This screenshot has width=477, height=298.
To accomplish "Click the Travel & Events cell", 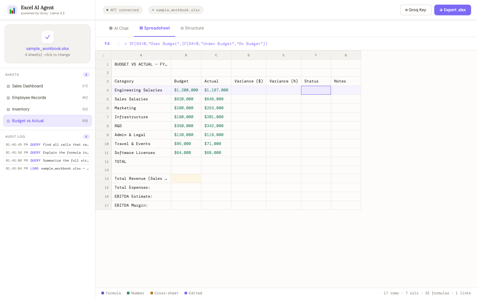I will [x=141, y=144].
